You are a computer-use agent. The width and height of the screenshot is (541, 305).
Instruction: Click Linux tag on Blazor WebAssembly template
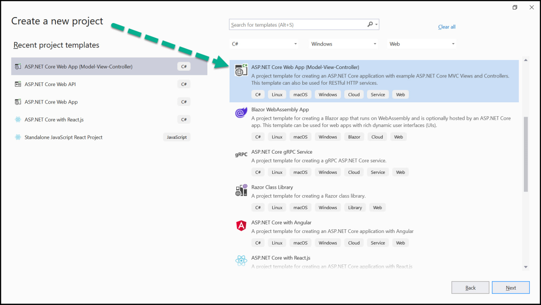(x=277, y=137)
